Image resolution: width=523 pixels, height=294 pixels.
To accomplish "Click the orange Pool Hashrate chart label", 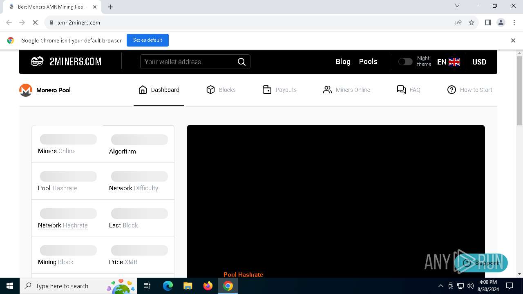I will click(243, 275).
